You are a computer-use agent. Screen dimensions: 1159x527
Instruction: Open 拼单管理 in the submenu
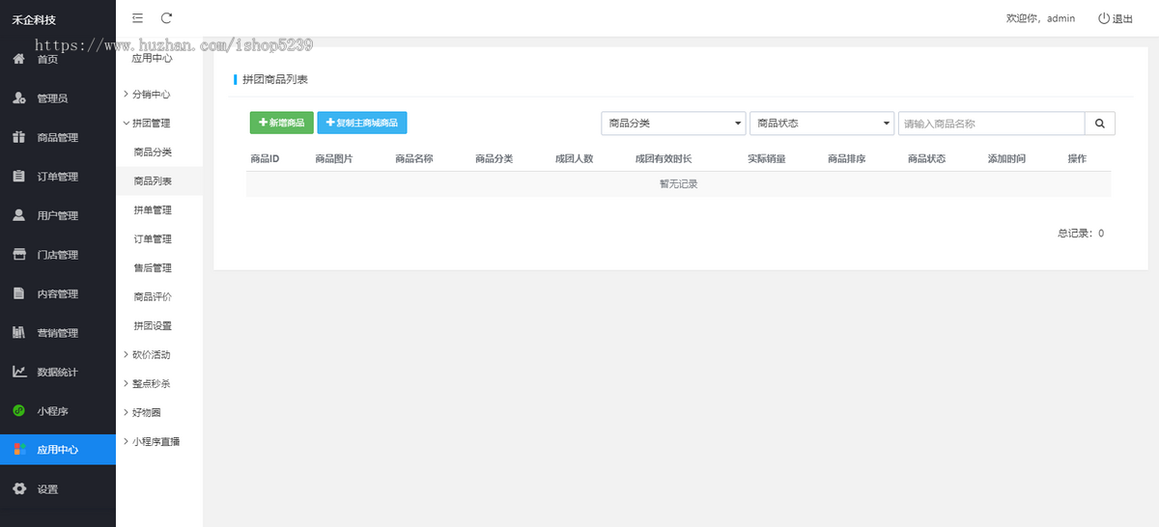(x=159, y=210)
